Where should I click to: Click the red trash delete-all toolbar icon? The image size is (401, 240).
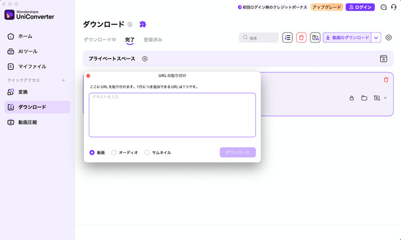[x=301, y=38]
